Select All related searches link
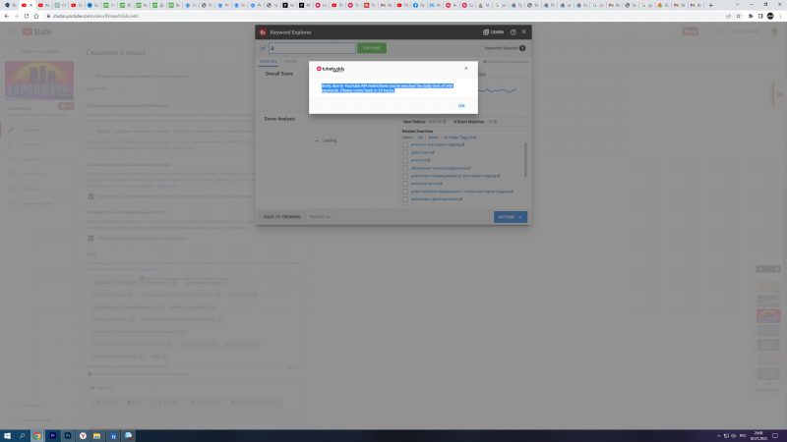 tap(419, 137)
